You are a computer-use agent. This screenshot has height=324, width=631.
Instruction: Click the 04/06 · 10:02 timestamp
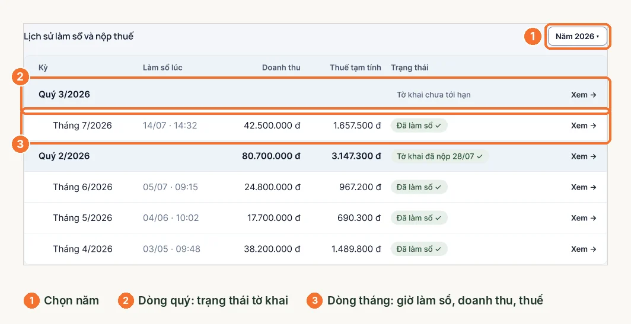click(x=171, y=218)
